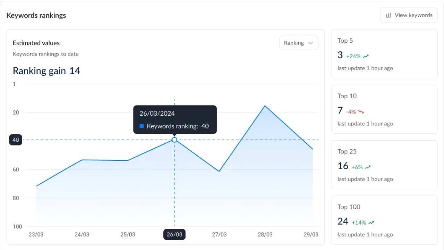Select the highlighted data point on the chart line
Screen dimensions: 444x250
(x=174, y=140)
